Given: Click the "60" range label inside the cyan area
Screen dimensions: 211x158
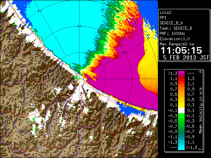Looking at the screenshot, I should point(40,11).
